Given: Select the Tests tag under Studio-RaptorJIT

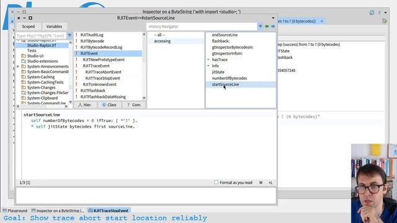Looking at the screenshot, I should (32, 51).
